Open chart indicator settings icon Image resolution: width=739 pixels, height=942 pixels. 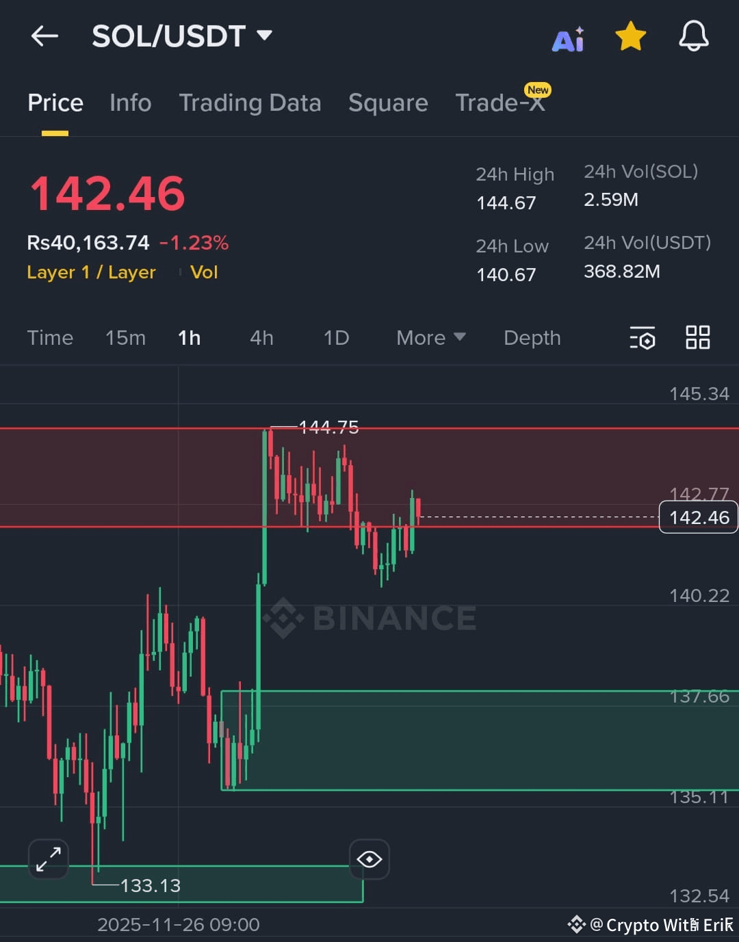point(642,338)
